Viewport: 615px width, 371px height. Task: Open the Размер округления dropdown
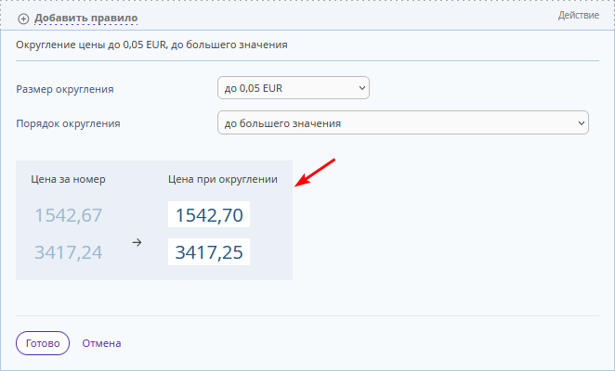(x=294, y=88)
